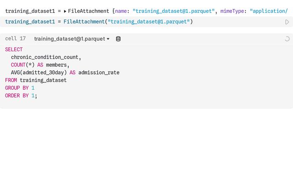Place cursor on FROM training_dataset line
The image size is (293, 183).
click(36, 81)
